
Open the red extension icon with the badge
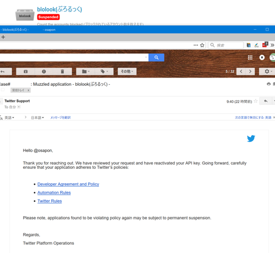[265, 45]
